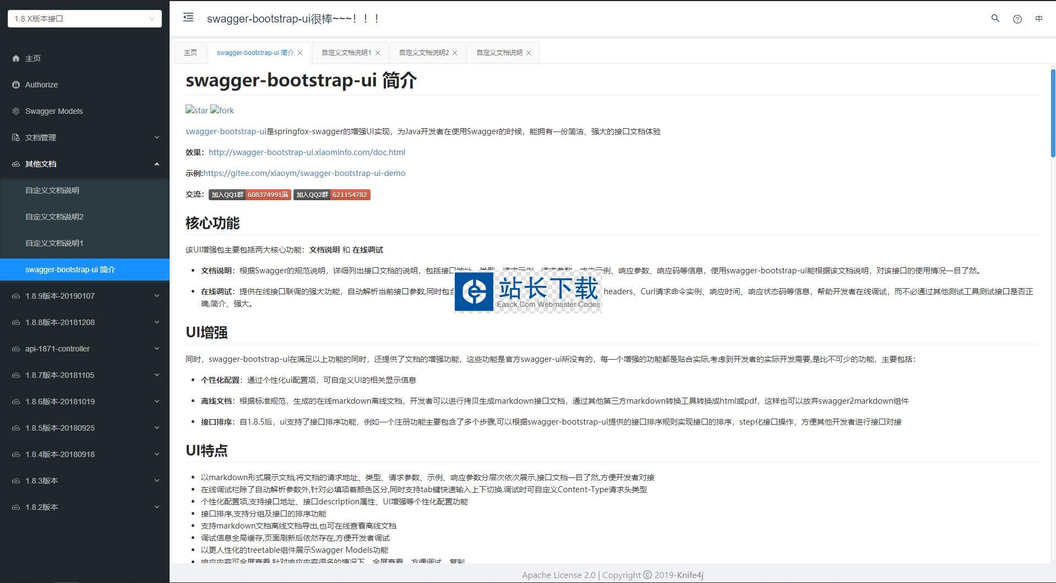Click the Swagger Models cube icon
This screenshot has width=1056, height=583.
[x=16, y=111]
